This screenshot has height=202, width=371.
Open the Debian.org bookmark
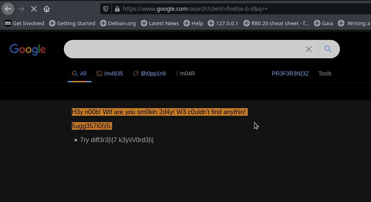point(118,23)
